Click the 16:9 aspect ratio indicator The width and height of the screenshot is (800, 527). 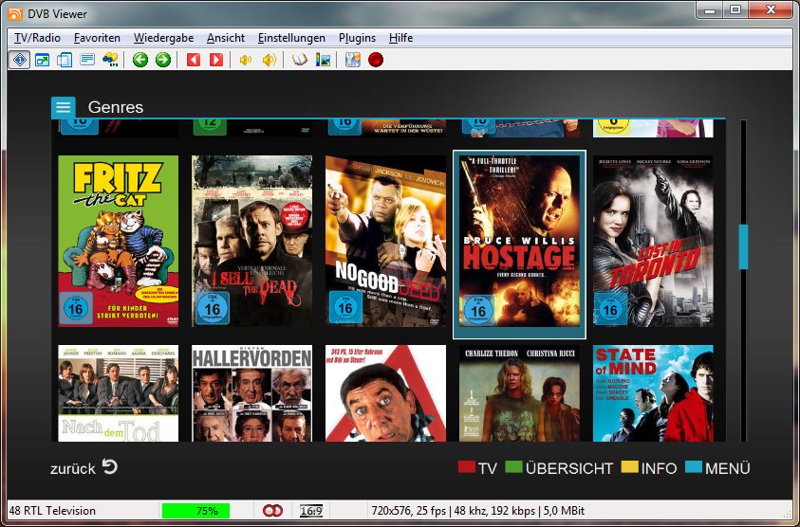(310, 511)
